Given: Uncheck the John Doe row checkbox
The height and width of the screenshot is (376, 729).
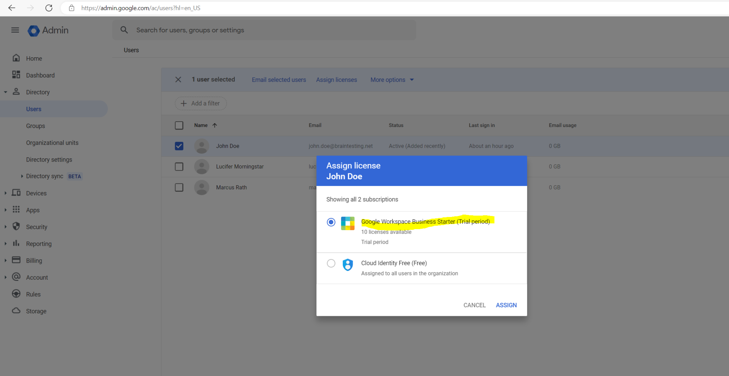Looking at the screenshot, I should pos(179,146).
